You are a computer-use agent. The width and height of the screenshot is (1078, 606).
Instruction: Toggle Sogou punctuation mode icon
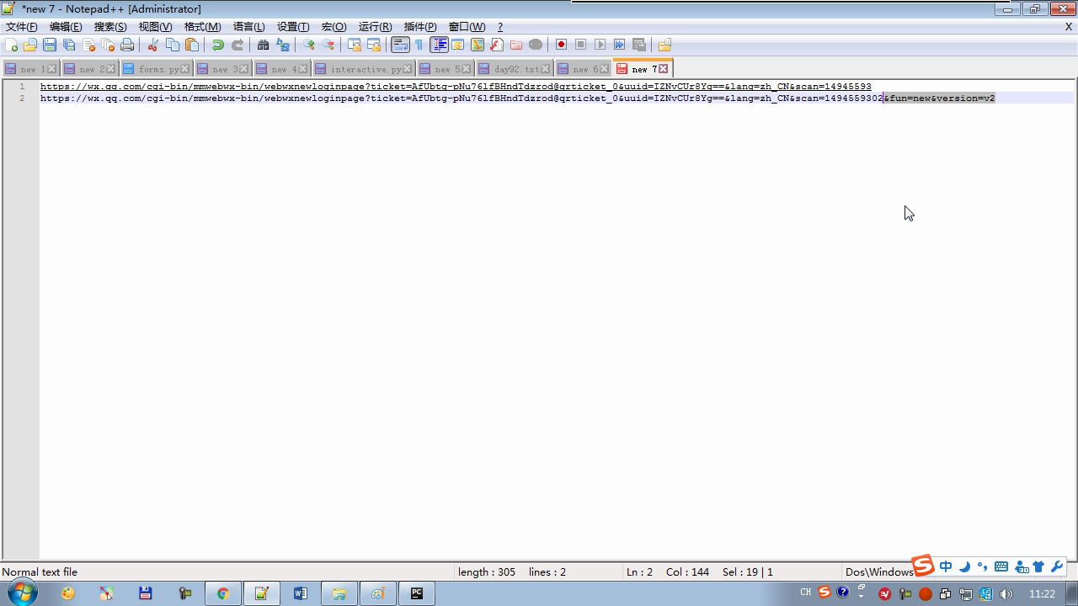coord(982,567)
